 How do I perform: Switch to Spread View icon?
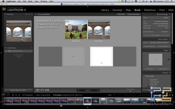[x=42, y=90]
